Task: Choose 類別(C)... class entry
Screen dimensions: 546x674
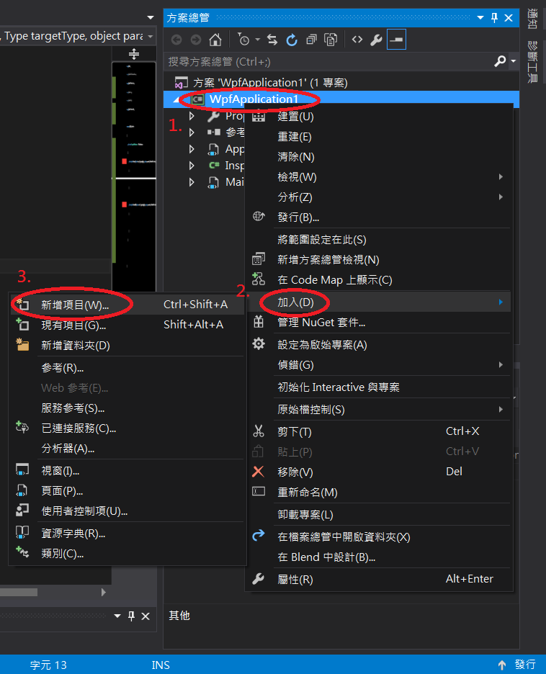Action: (x=127, y=554)
